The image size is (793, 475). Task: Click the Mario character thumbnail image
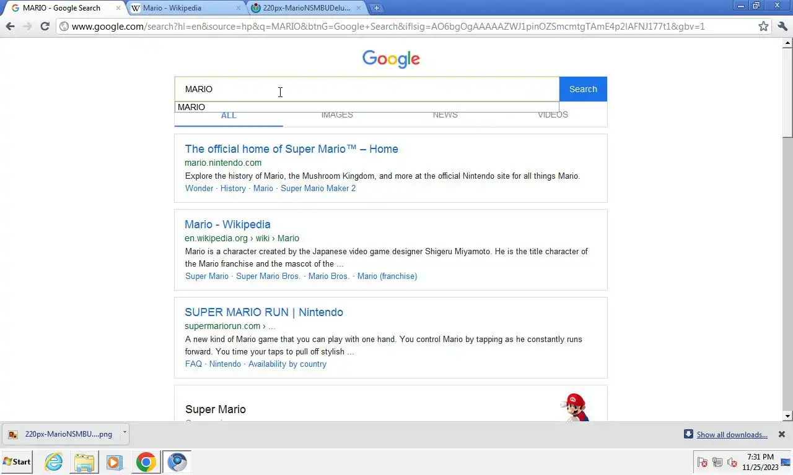pyautogui.click(x=576, y=407)
